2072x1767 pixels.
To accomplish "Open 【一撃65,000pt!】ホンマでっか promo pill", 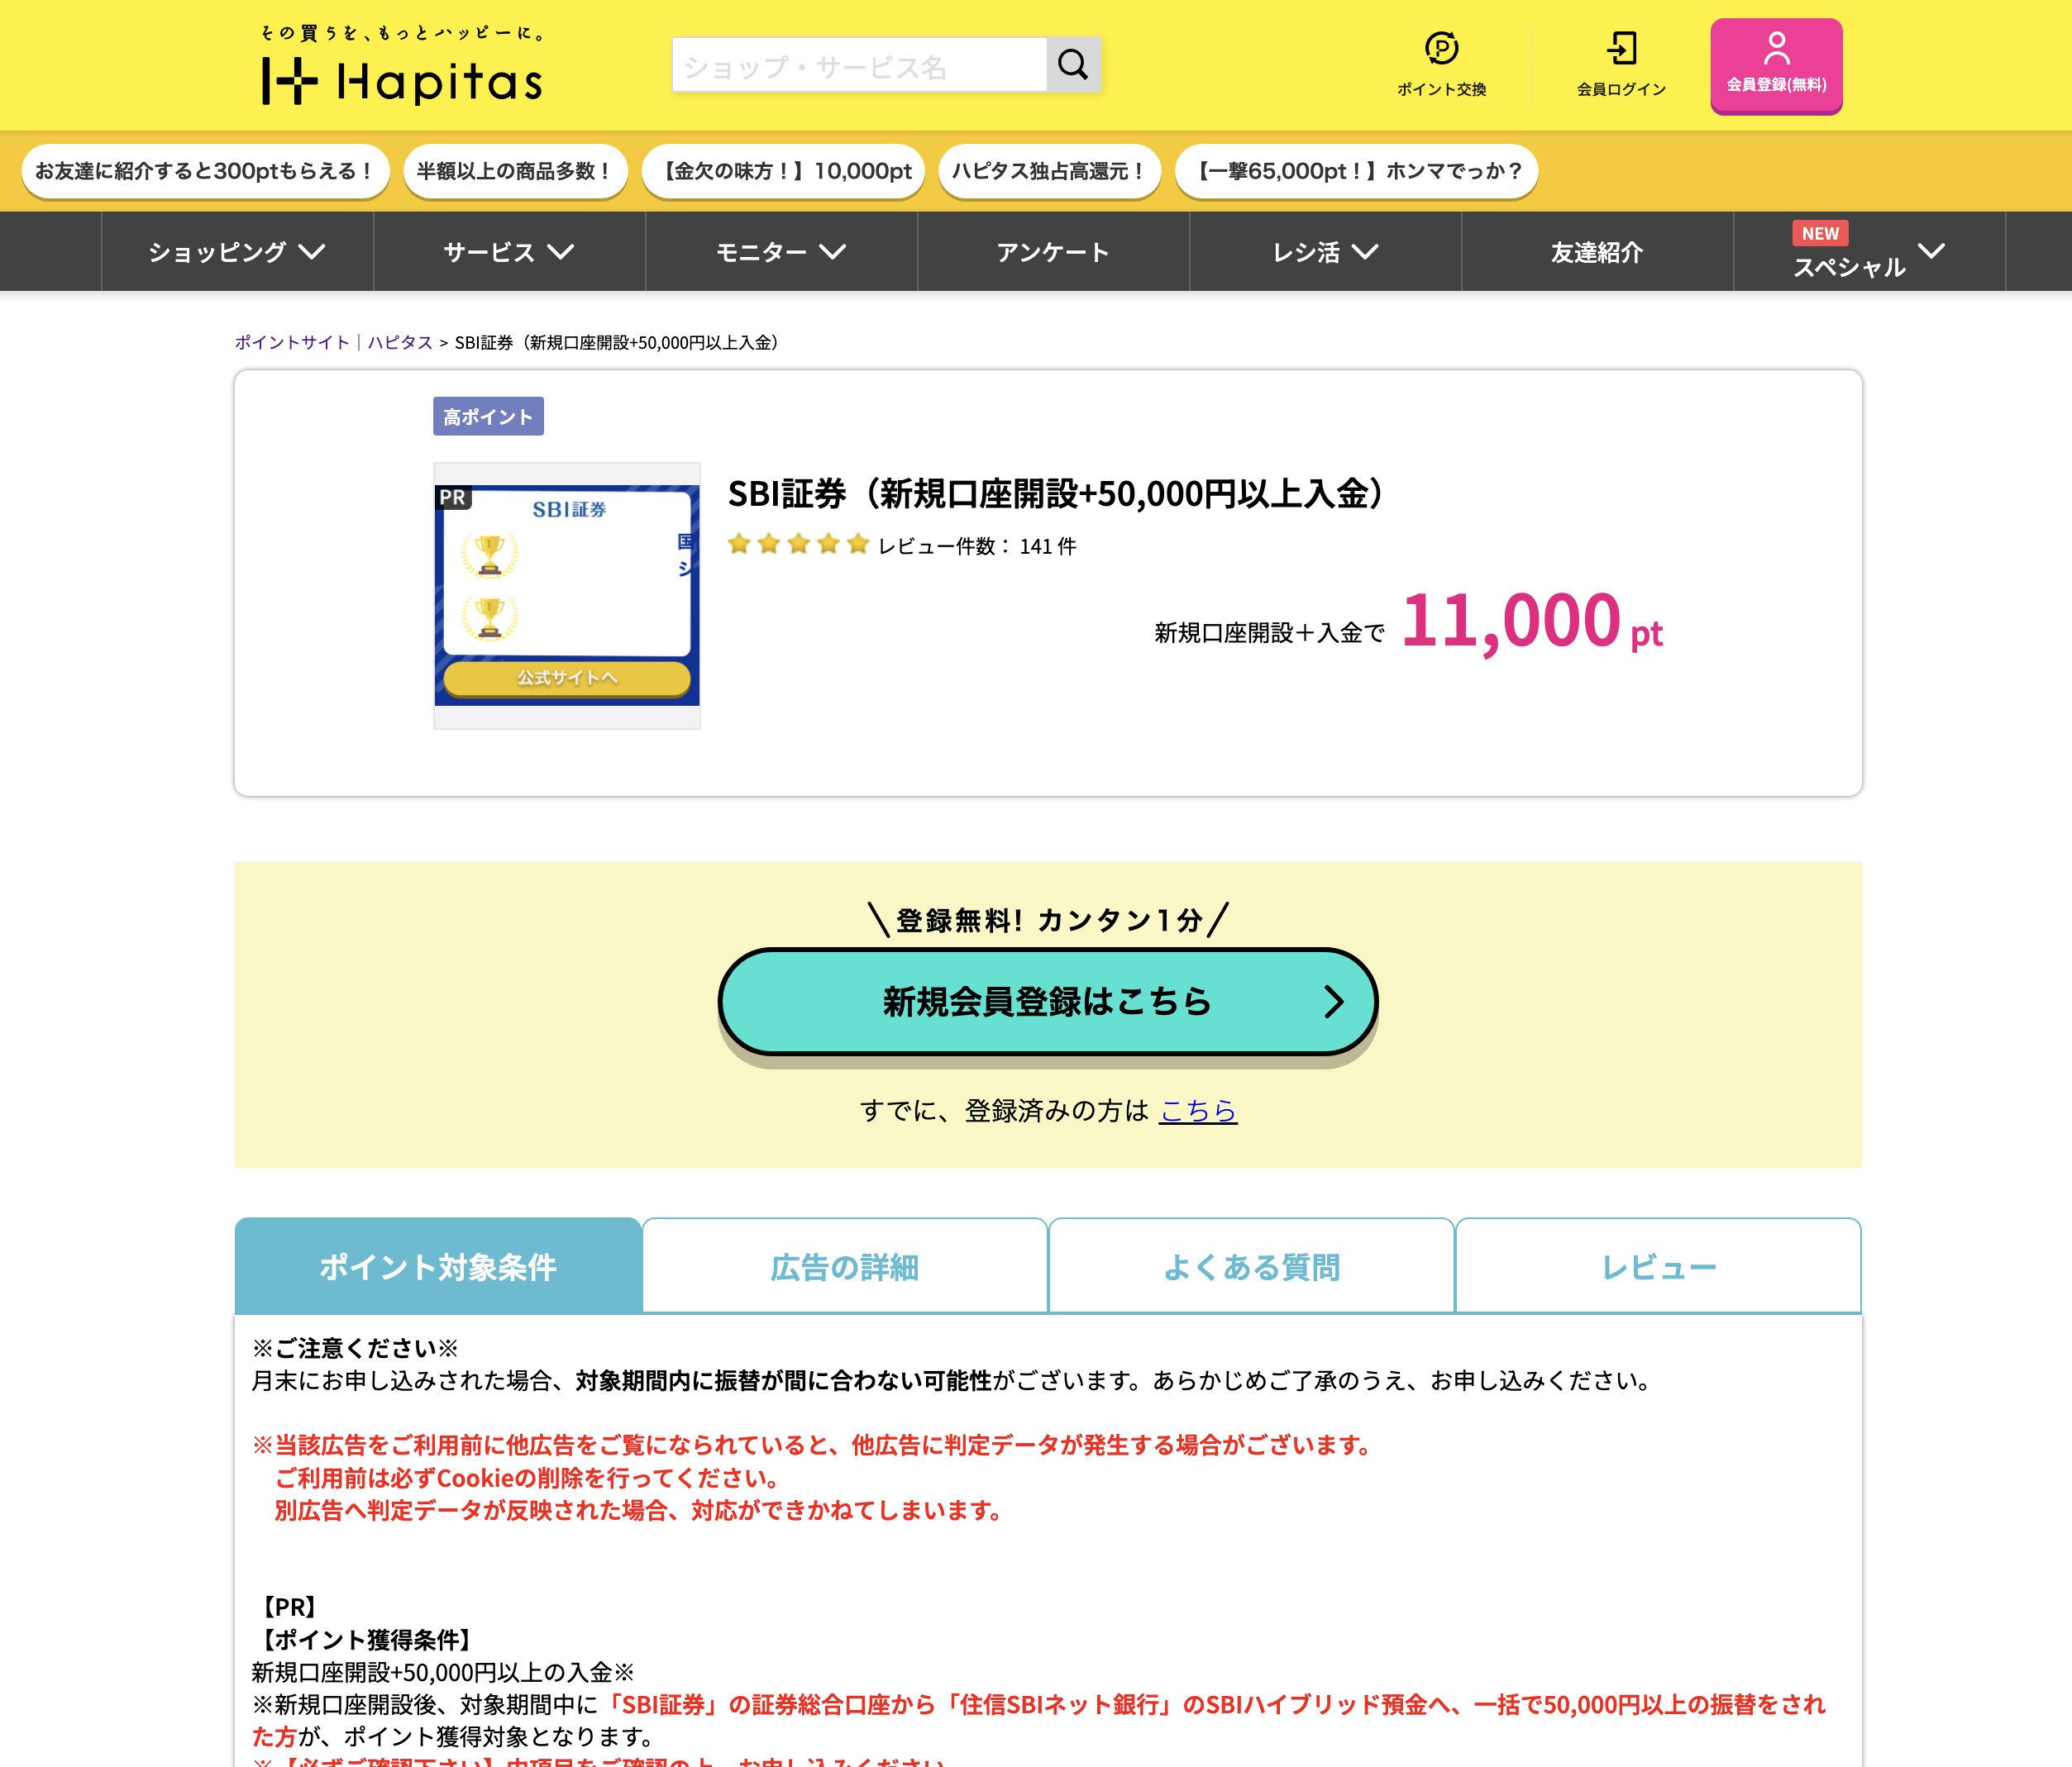I will pyautogui.click(x=1356, y=171).
